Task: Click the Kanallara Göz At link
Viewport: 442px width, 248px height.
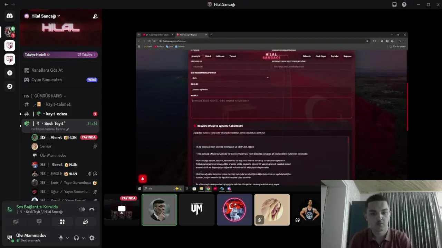Action: 47,70
